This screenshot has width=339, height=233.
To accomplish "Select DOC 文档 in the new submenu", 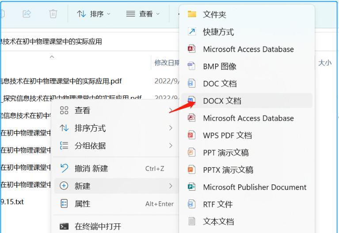I will 247,83.
